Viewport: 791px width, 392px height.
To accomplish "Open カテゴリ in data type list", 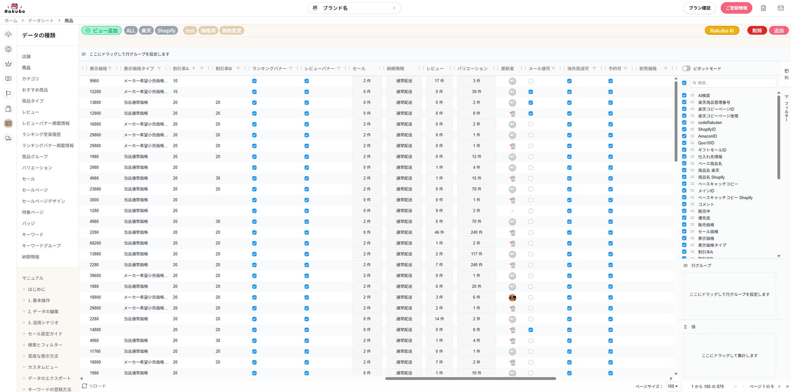I will pos(30,79).
